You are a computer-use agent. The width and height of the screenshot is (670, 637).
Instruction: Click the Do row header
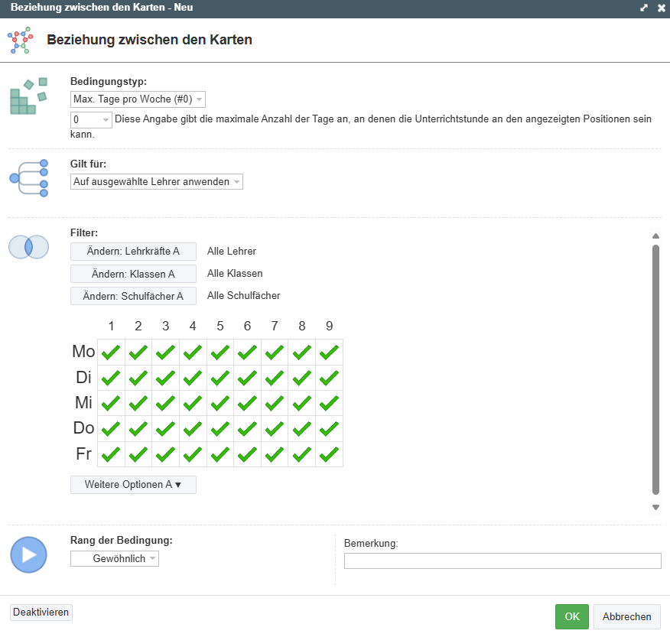tap(84, 428)
